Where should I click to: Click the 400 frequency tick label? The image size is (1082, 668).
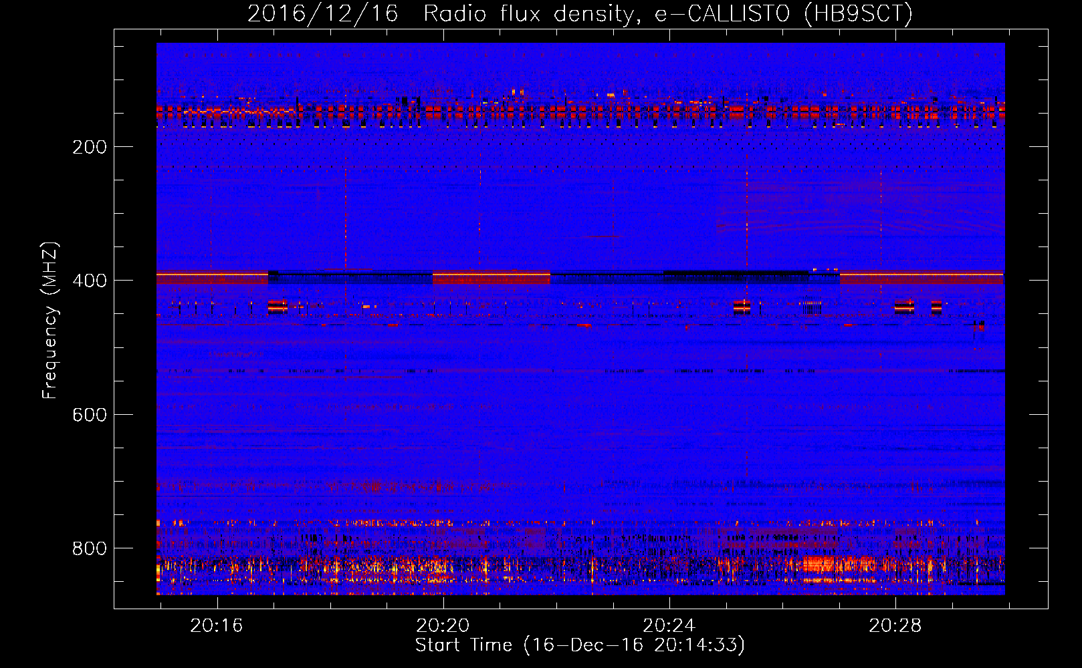pyautogui.click(x=90, y=281)
